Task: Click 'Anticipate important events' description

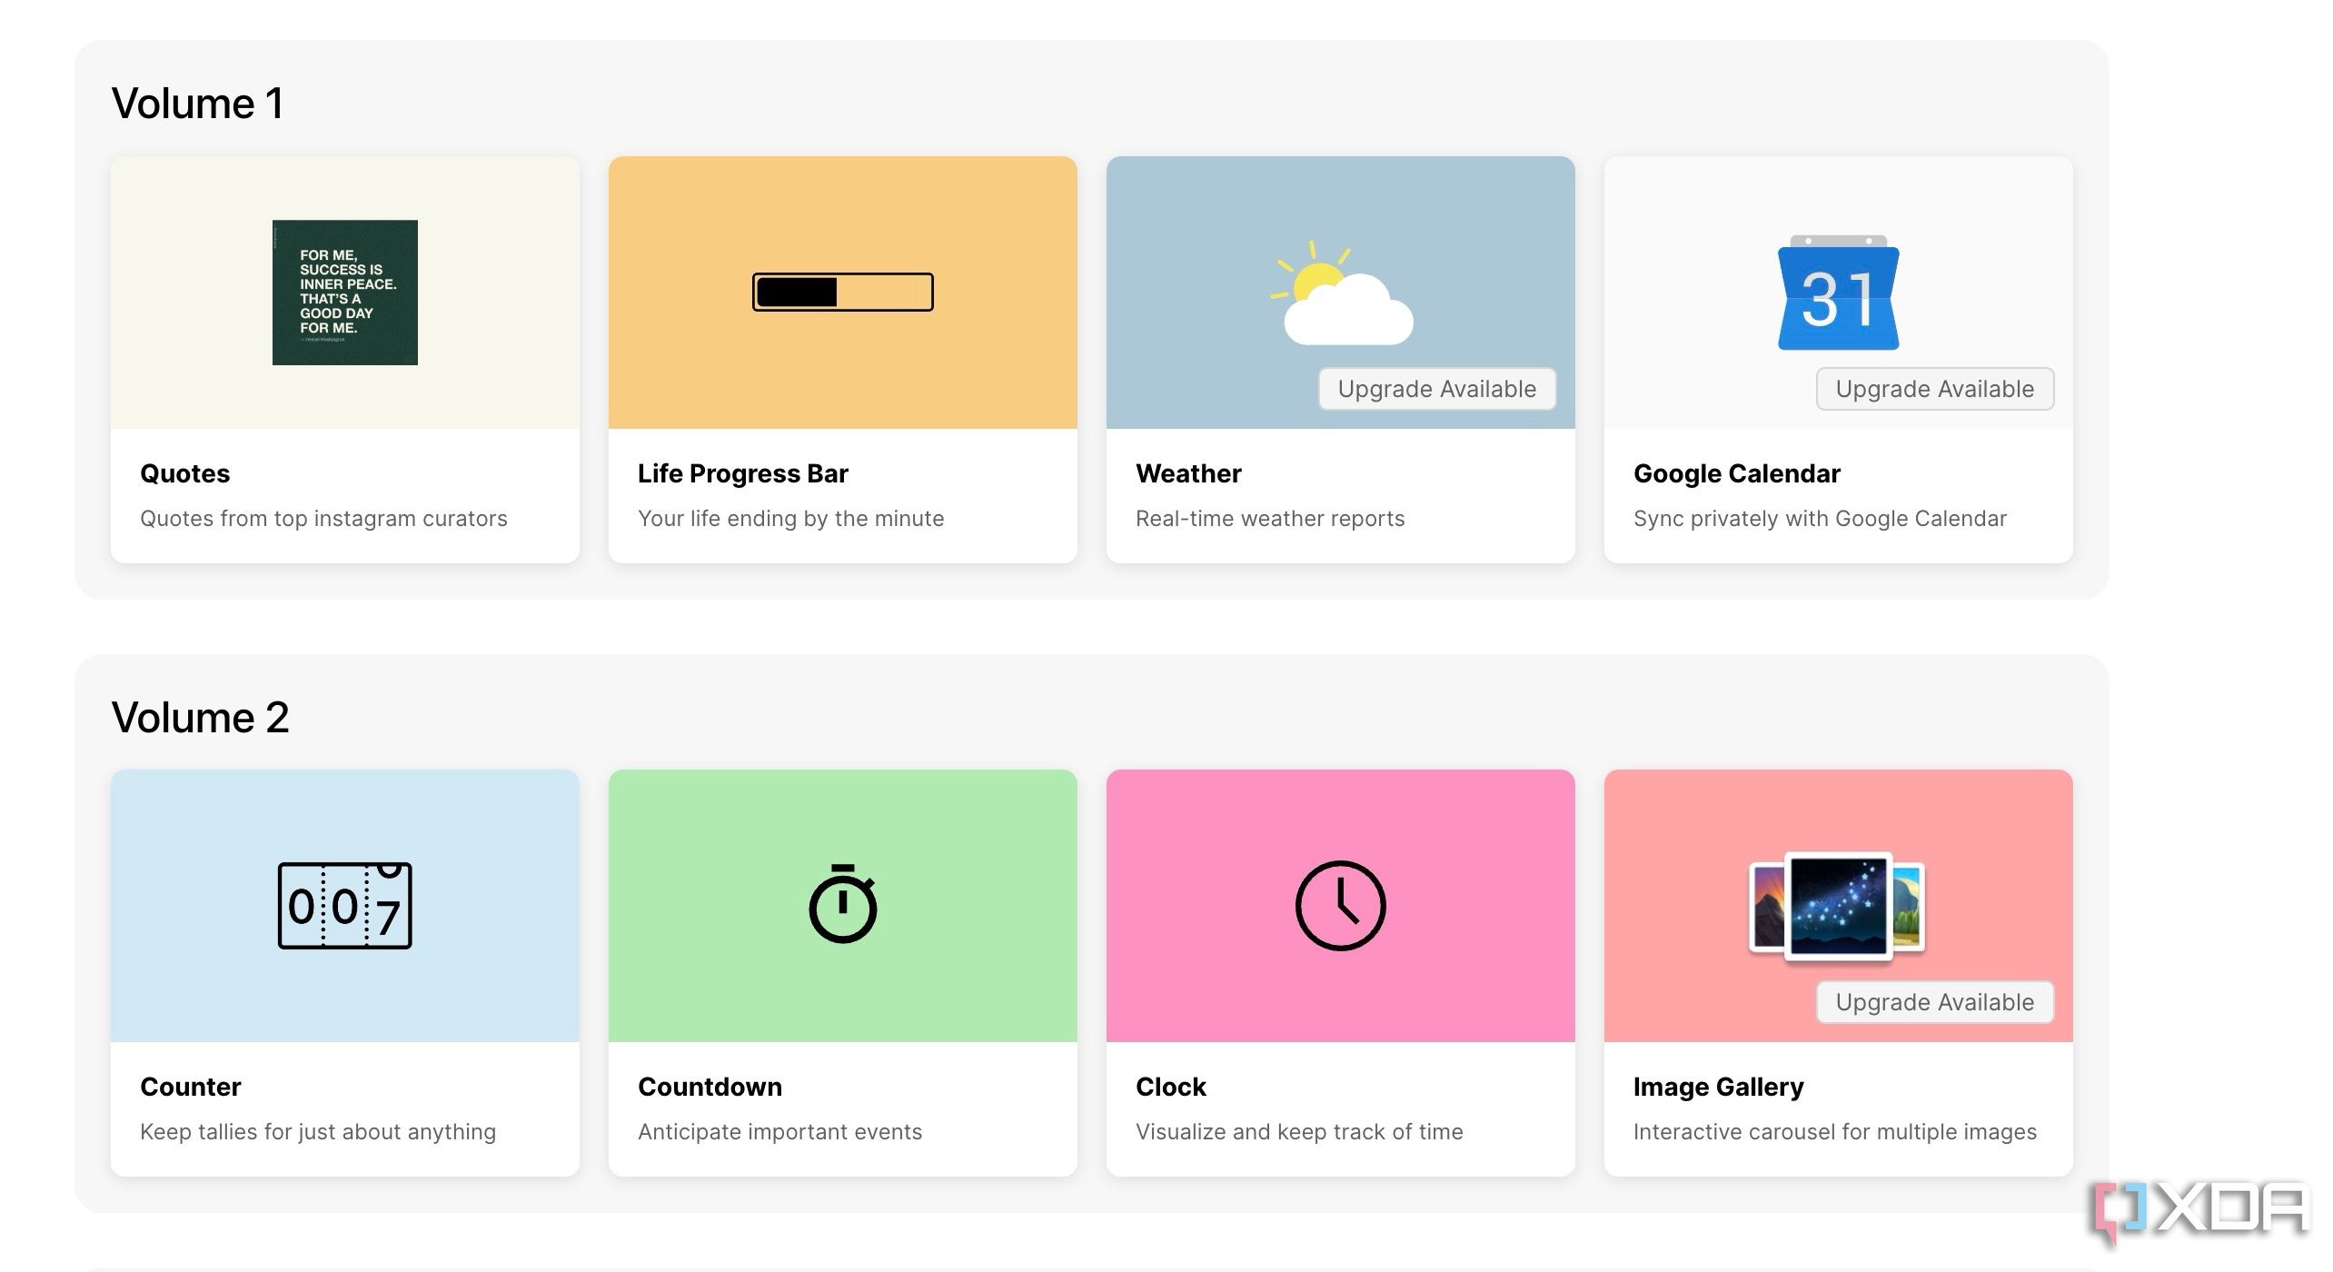Action: [x=780, y=1132]
